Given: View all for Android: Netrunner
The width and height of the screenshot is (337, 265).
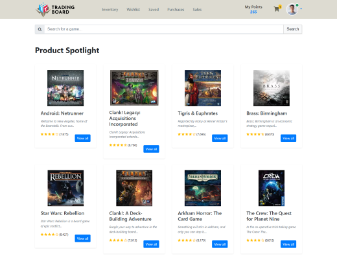Looking at the screenshot, I should tap(82, 138).
